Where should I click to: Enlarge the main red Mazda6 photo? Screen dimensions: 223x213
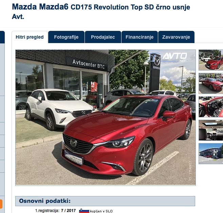coord(106,117)
